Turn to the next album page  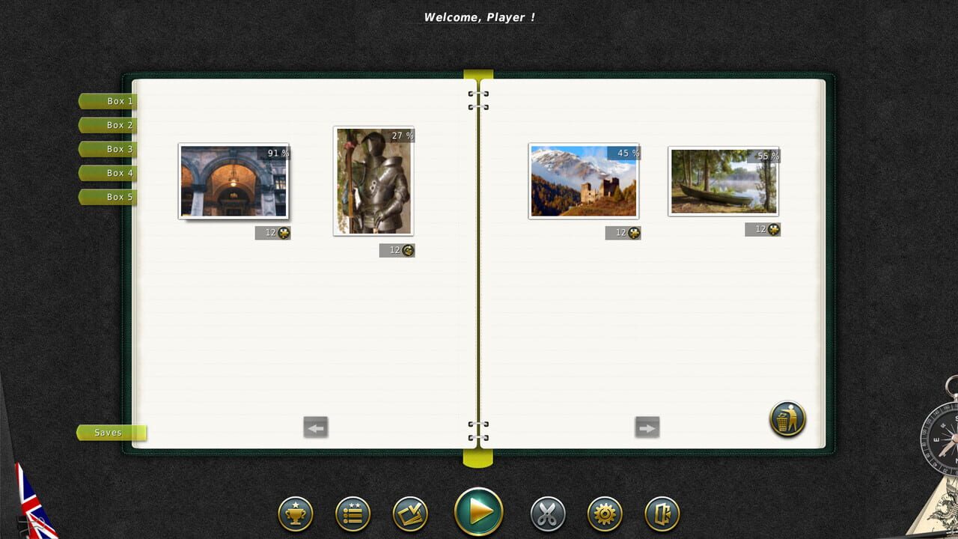(x=647, y=427)
